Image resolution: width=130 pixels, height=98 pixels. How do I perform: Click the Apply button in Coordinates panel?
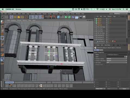(124, 89)
